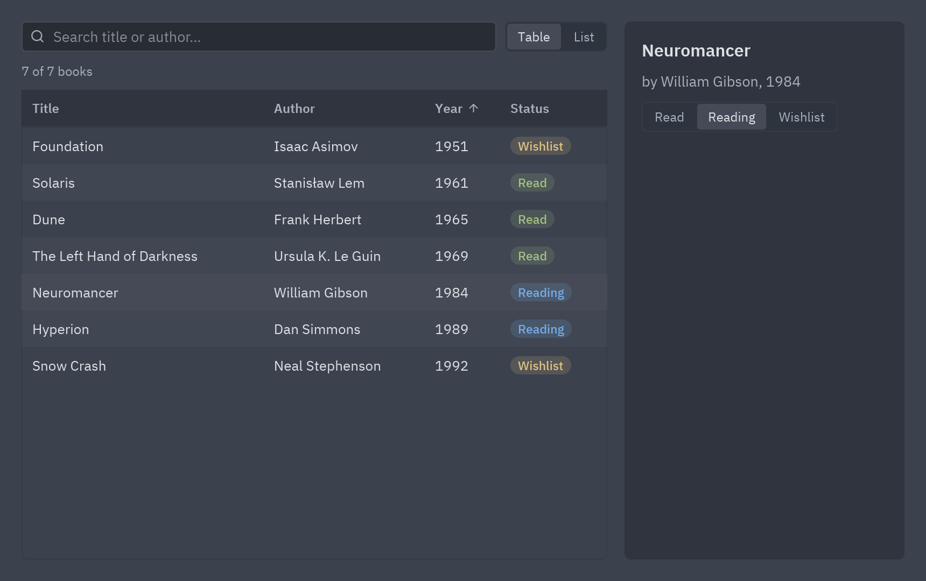Set Neuromancer status to Reading

point(732,117)
